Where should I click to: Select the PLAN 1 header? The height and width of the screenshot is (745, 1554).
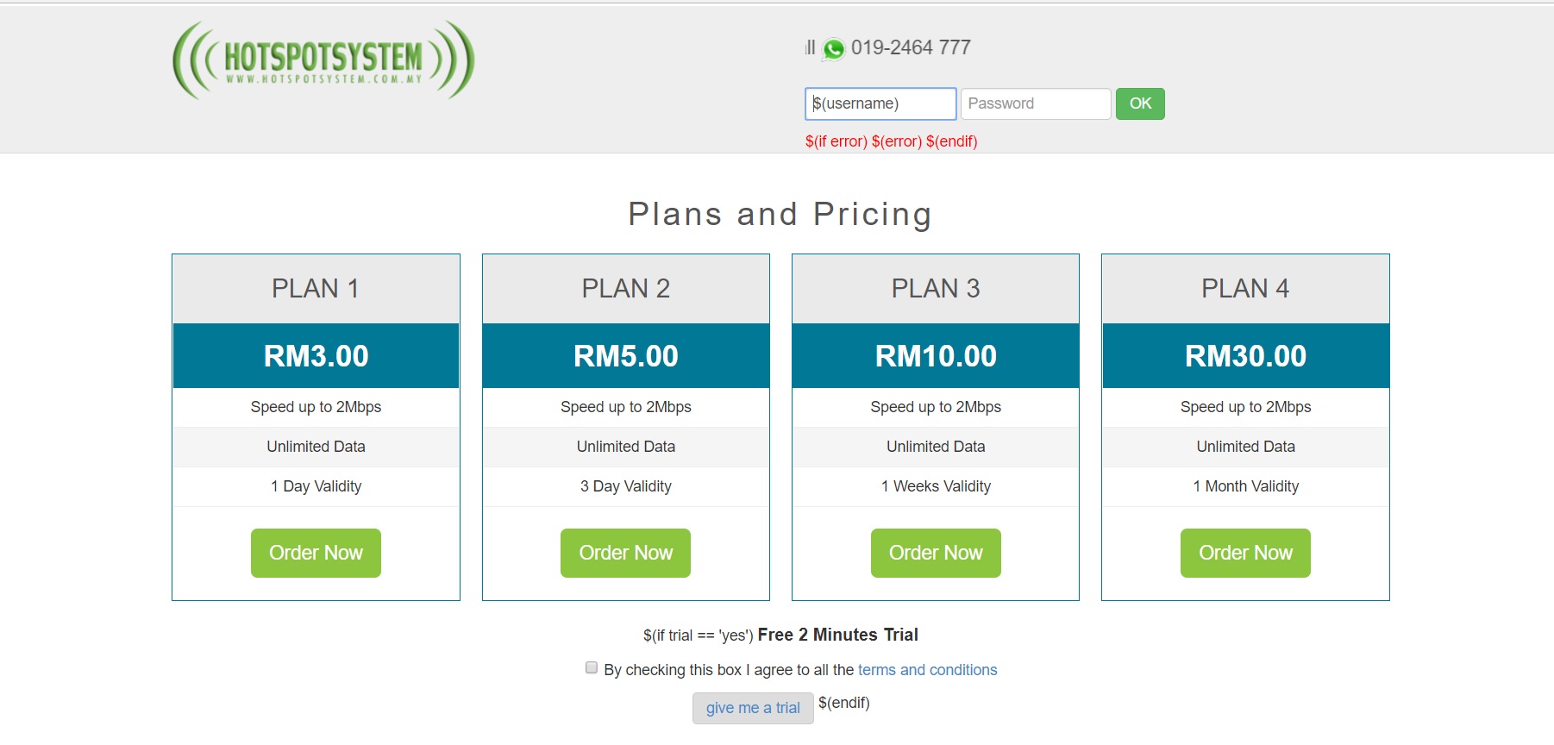pos(316,289)
